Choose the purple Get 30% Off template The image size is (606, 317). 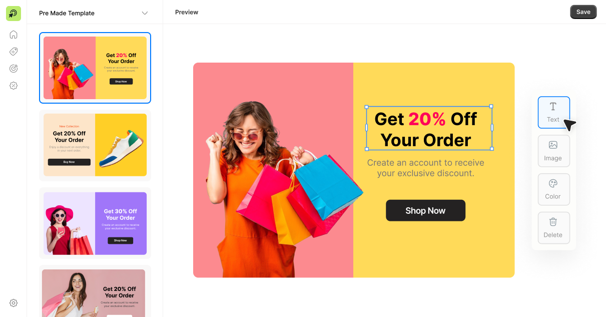(x=95, y=223)
